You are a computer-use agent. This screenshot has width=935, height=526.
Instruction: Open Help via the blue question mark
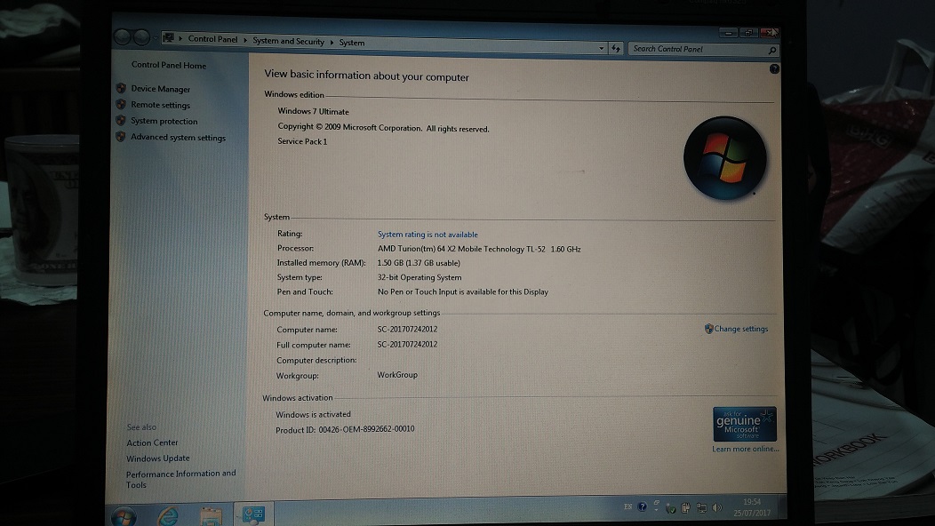[x=774, y=69]
